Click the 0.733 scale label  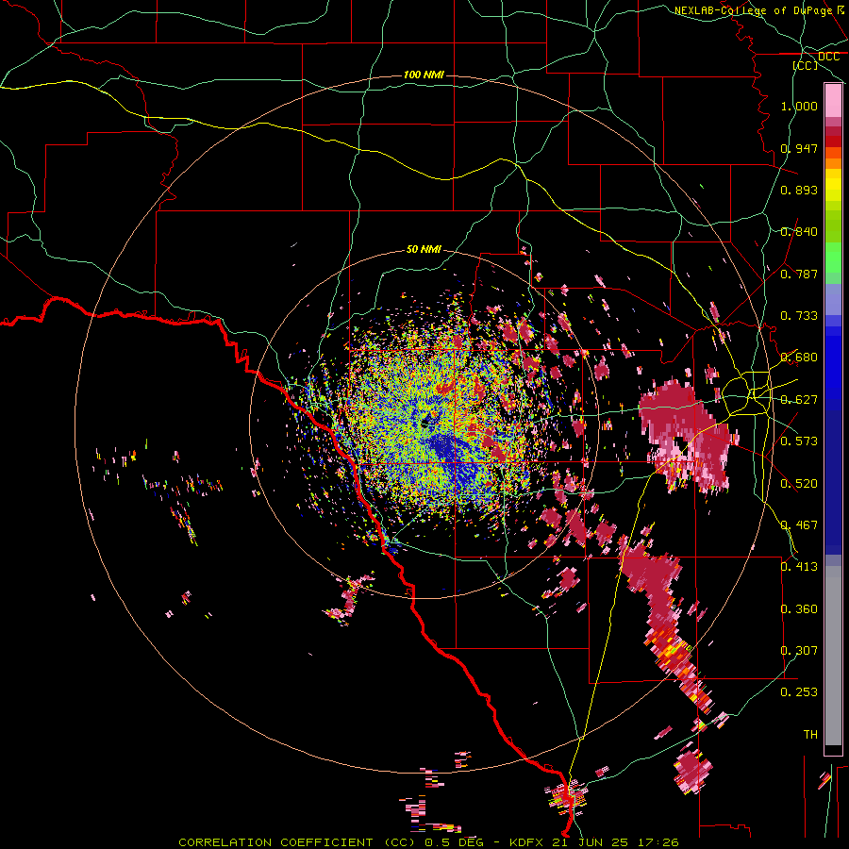click(799, 316)
